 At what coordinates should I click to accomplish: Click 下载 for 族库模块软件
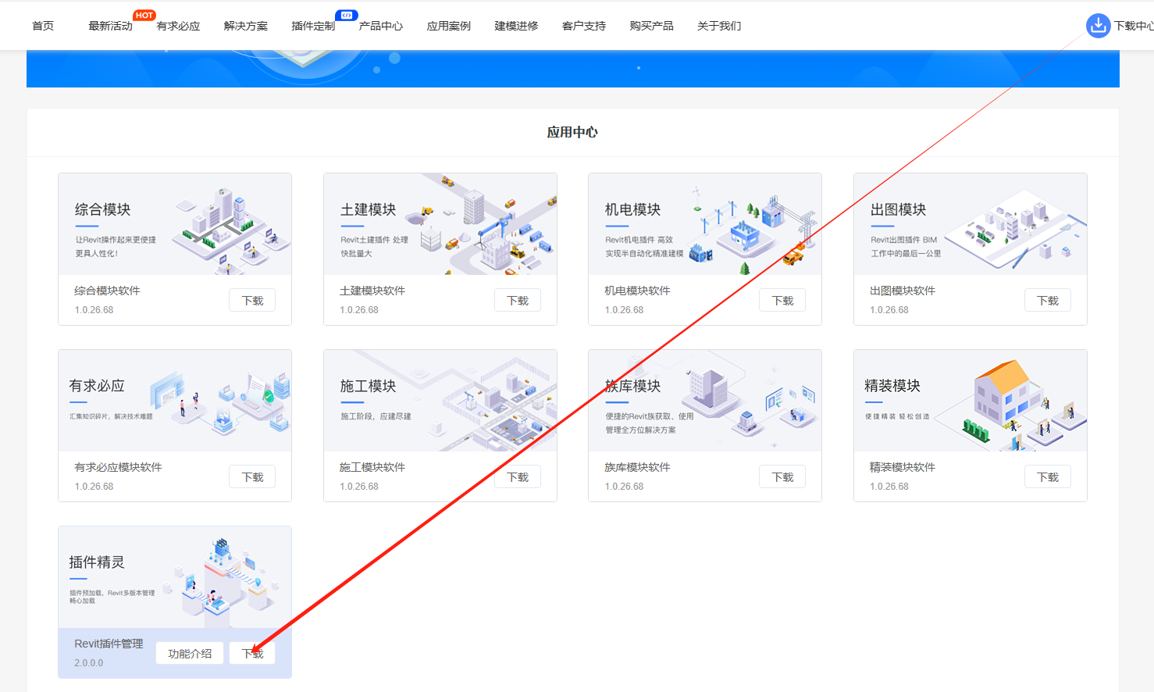point(782,477)
